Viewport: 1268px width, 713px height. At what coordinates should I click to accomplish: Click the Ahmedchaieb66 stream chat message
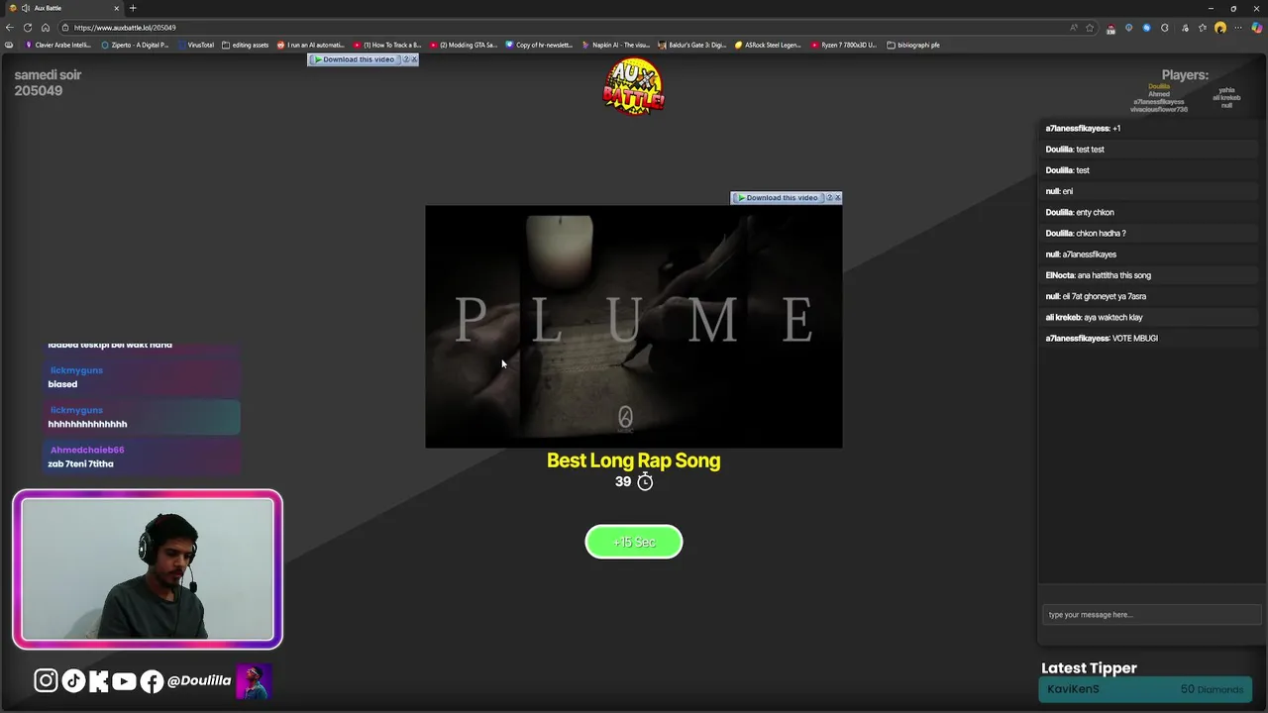click(142, 457)
